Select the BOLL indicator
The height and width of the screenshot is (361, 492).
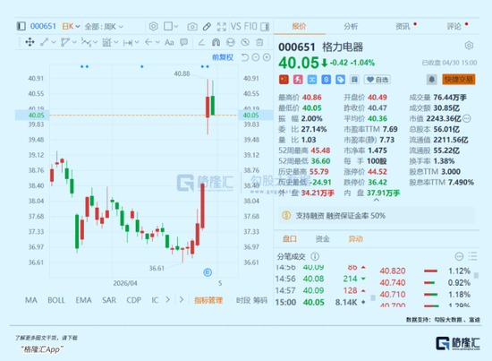click(x=56, y=300)
